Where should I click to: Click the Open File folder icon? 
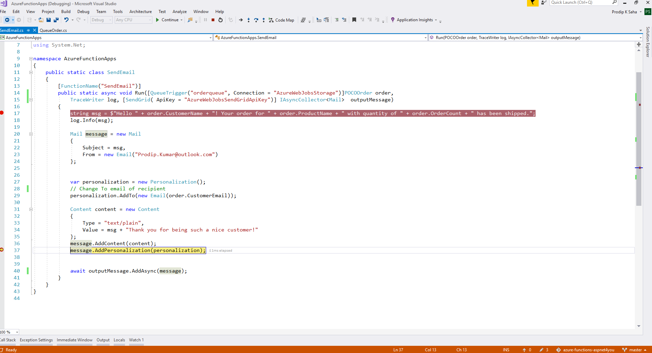point(41,20)
